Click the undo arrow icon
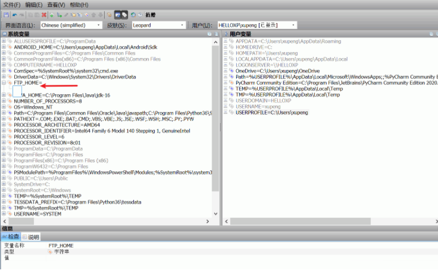 point(14,15)
